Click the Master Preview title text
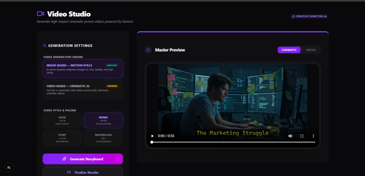 tap(170, 50)
